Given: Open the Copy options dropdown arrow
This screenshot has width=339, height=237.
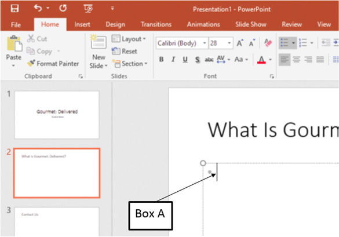Looking at the screenshot, I should point(59,51).
